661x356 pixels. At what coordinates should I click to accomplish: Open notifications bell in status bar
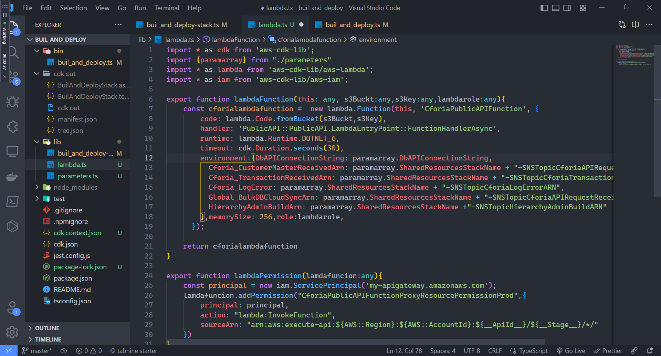tap(650, 350)
